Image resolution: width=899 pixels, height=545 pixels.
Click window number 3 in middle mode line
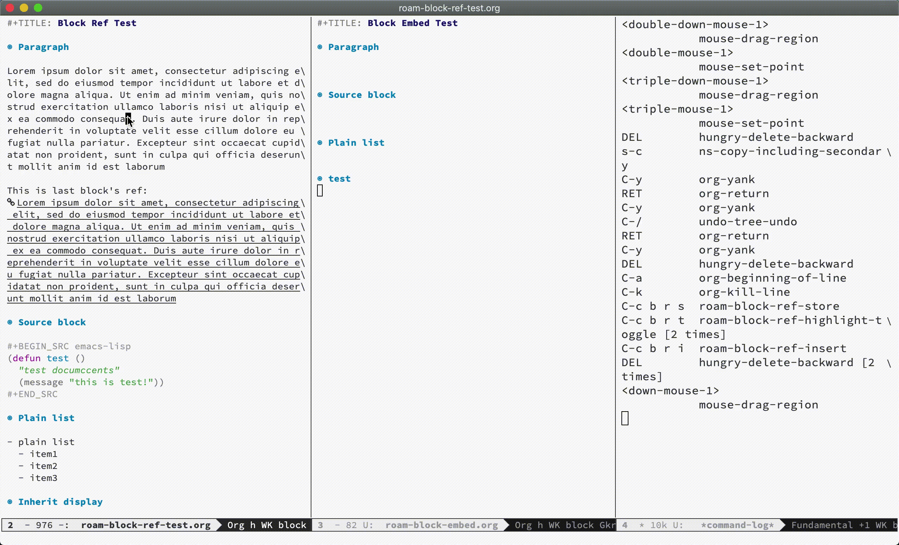click(x=320, y=525)
